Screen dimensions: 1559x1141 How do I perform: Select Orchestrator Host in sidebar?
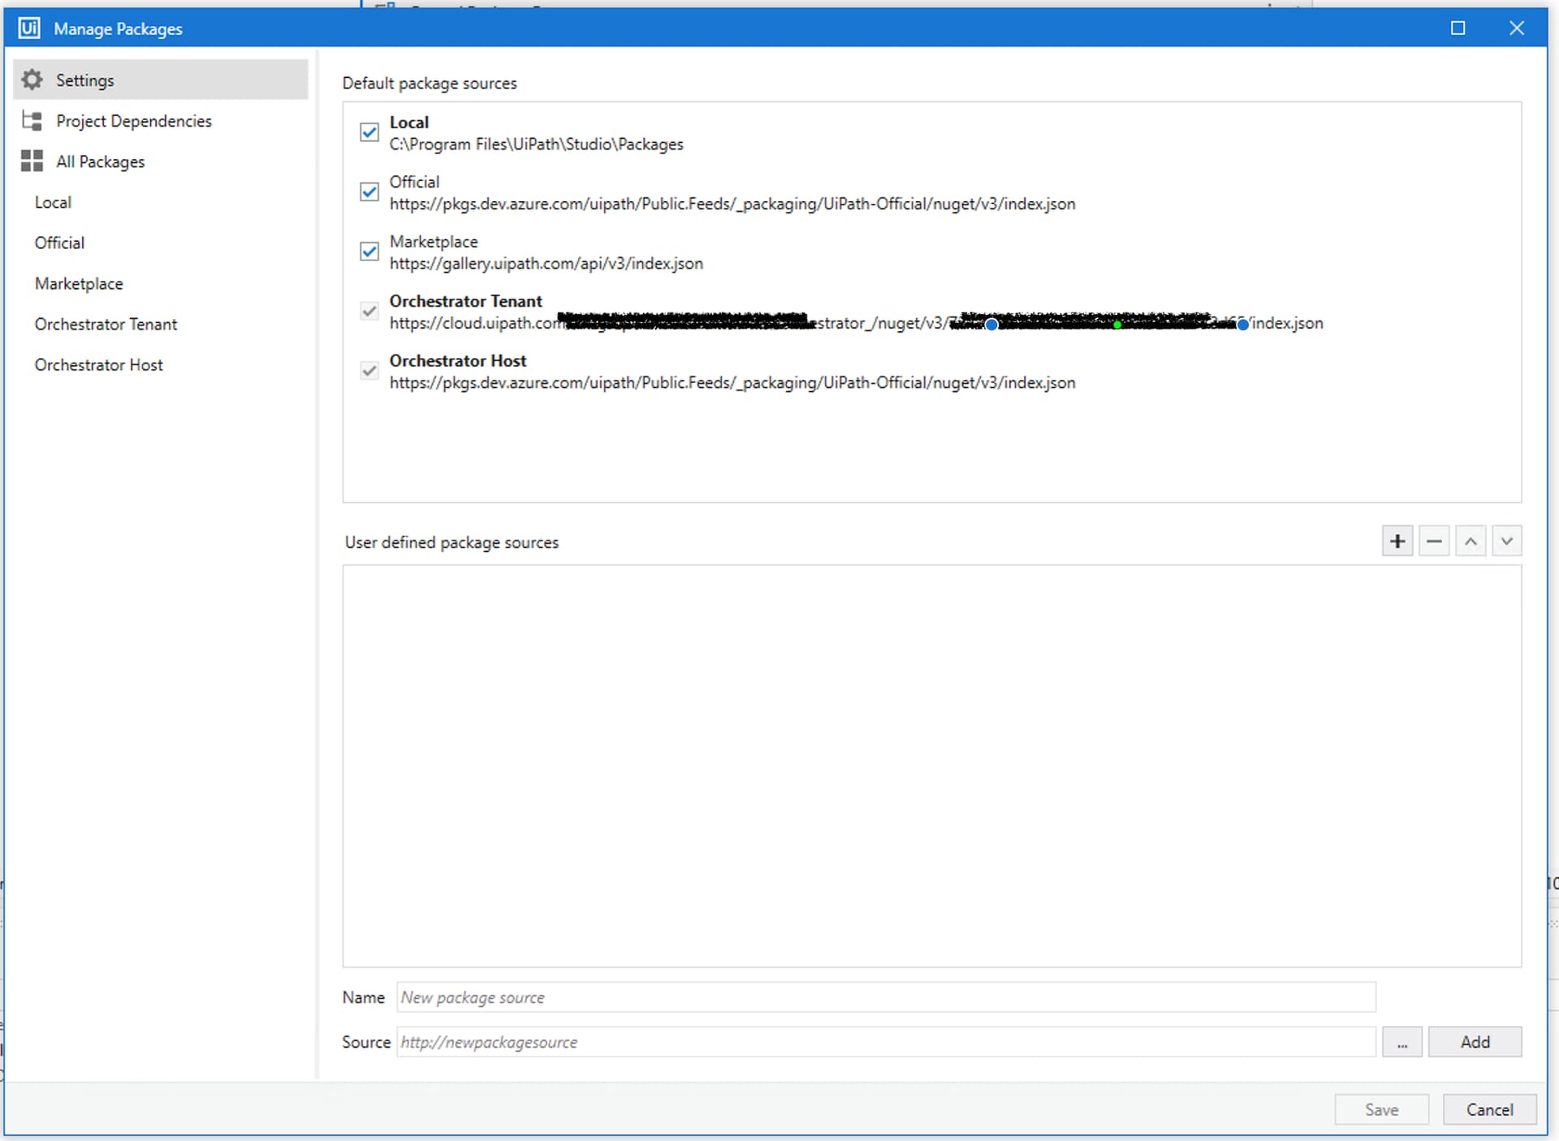[98, 365]
